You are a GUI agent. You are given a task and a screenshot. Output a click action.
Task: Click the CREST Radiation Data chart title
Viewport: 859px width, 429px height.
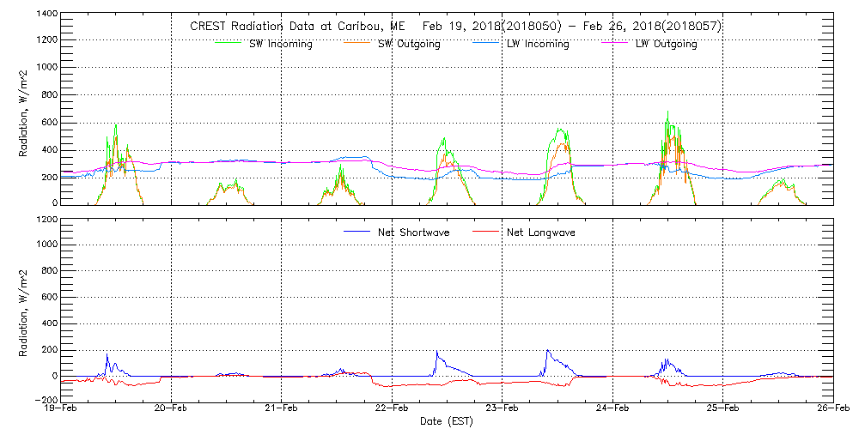[x=455, y=27]
